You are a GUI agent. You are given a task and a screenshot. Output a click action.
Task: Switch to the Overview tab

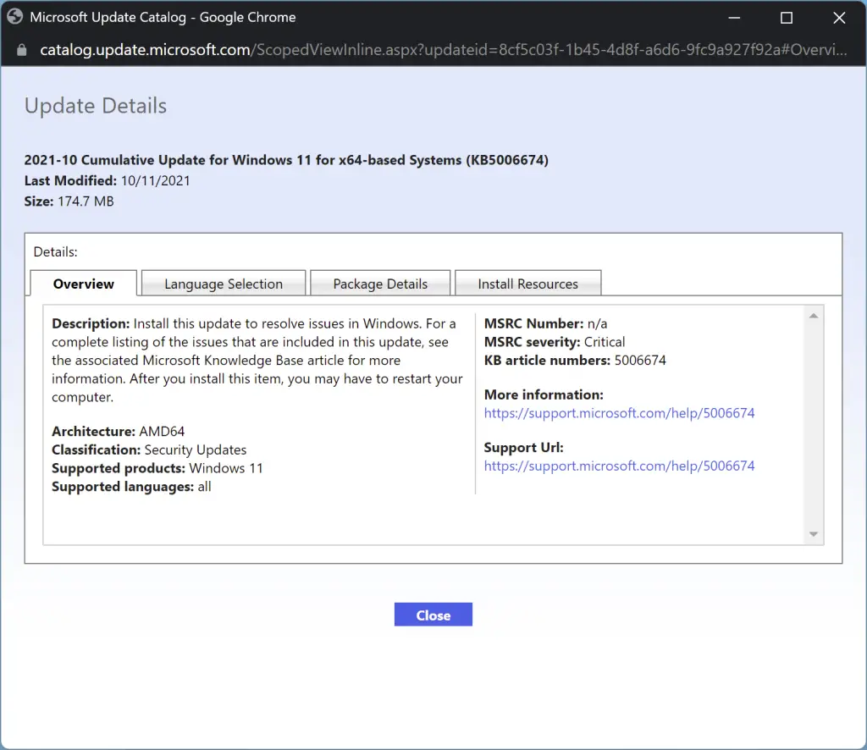[x=83, y=284]
